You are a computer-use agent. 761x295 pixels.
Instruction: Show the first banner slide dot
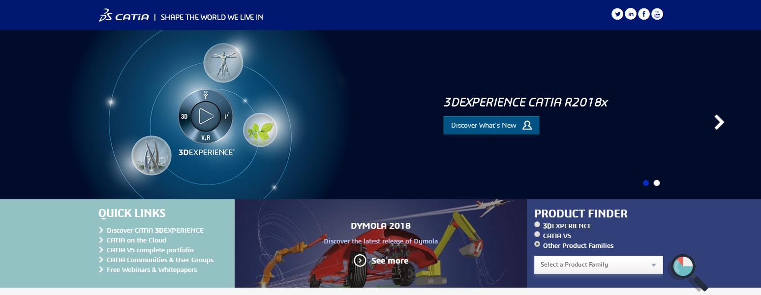646,183
